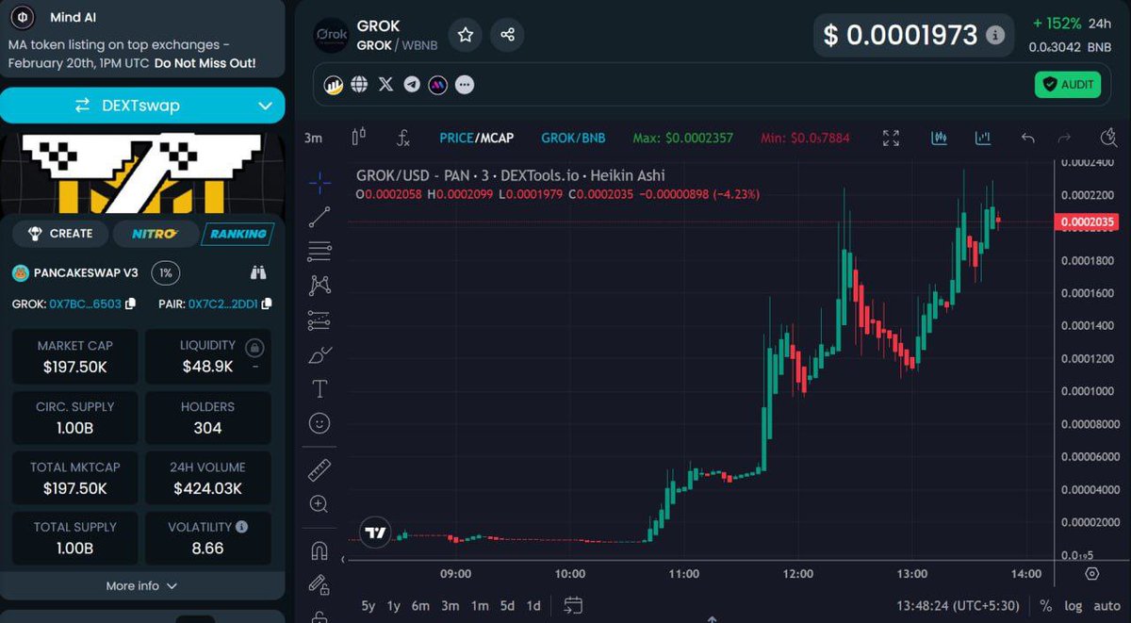1131x623 pixels.
Task: Toggle percent scale mode
Action: (x=1046, y=606)
